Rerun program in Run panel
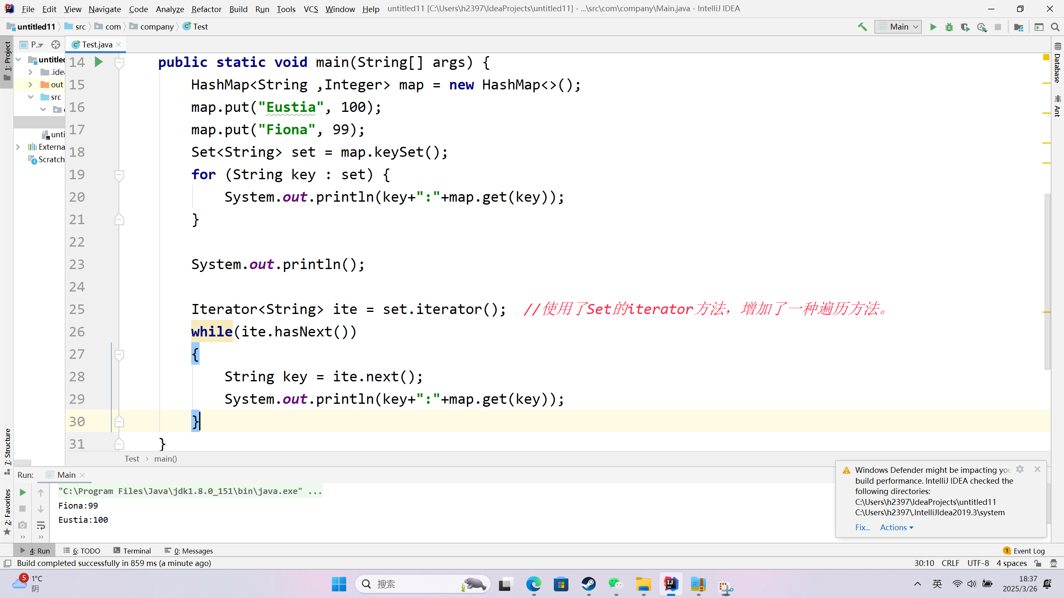Image resolution: width=1064 pixels, height=598 pixels. click(23, 492)
